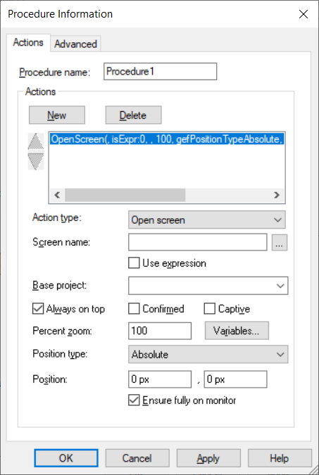
Task: Expand the Base project combo box
Action: tap(208, 286)
